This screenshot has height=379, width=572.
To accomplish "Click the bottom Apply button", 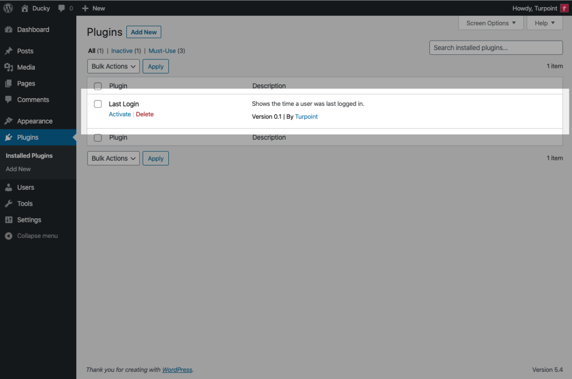I will coord(156,158).
